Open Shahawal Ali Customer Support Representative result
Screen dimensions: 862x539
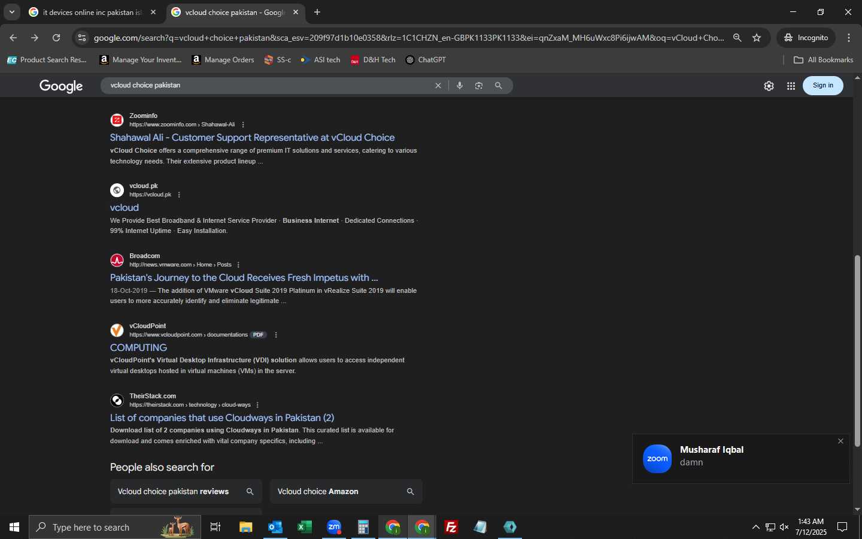pyautogui.click(x=252, y=137)
